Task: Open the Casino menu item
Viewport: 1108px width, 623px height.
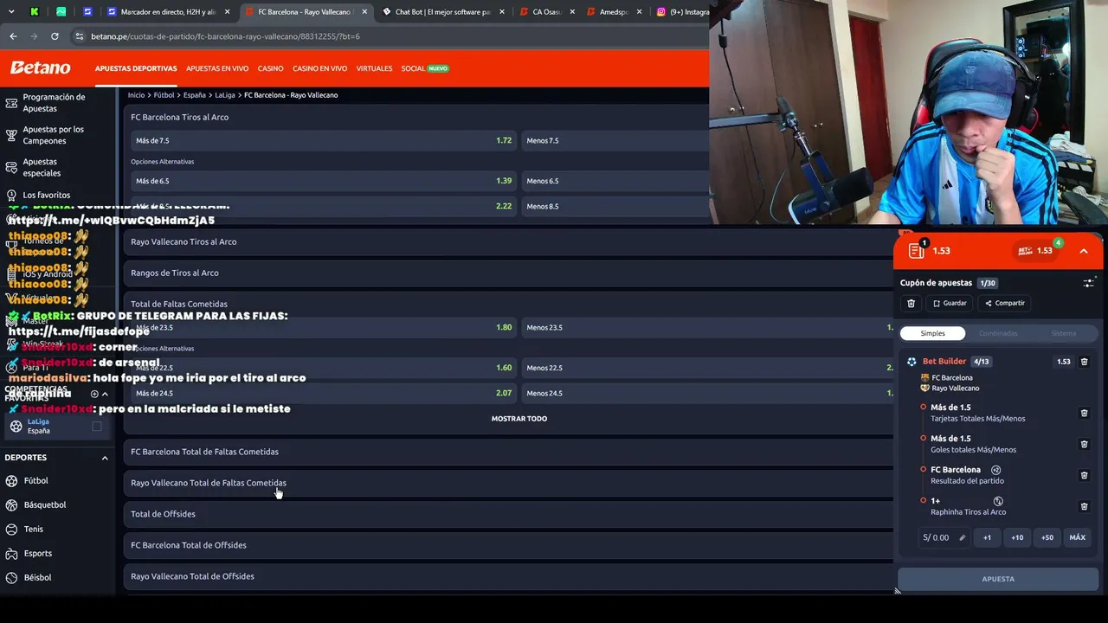Action: (x=270, y=68)
